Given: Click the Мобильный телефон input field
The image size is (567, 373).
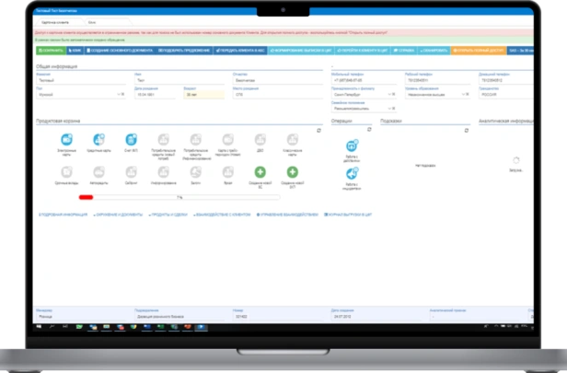Looking at the screenshot, I should tap(364, 80).
